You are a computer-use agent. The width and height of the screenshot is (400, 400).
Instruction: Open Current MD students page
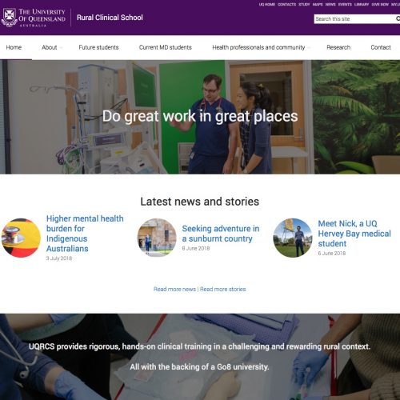click(x=166, y=47)
